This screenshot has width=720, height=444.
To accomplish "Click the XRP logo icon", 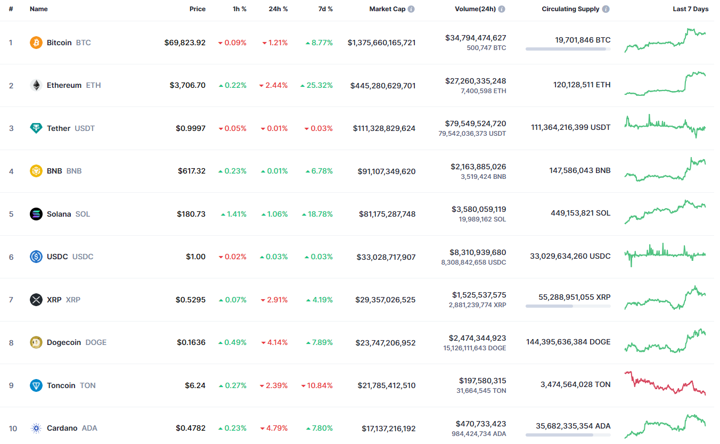I will click(36, 300).
